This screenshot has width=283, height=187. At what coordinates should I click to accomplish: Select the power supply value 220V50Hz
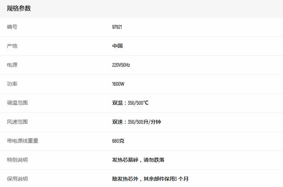[121, 65]
